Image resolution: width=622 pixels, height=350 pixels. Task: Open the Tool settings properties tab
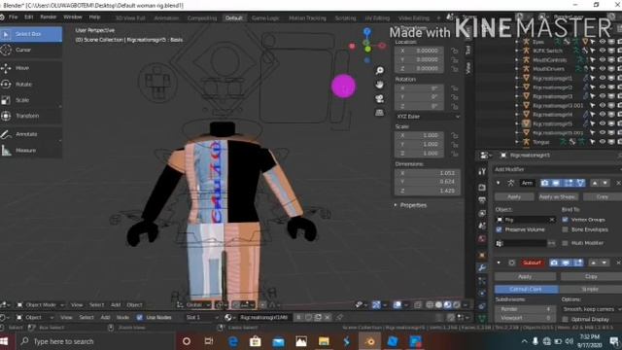click(482, 171)
